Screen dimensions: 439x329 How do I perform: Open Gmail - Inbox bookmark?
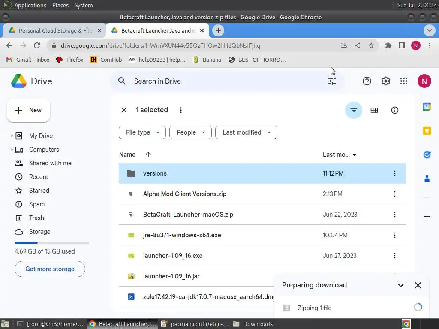tap(28, 60)
